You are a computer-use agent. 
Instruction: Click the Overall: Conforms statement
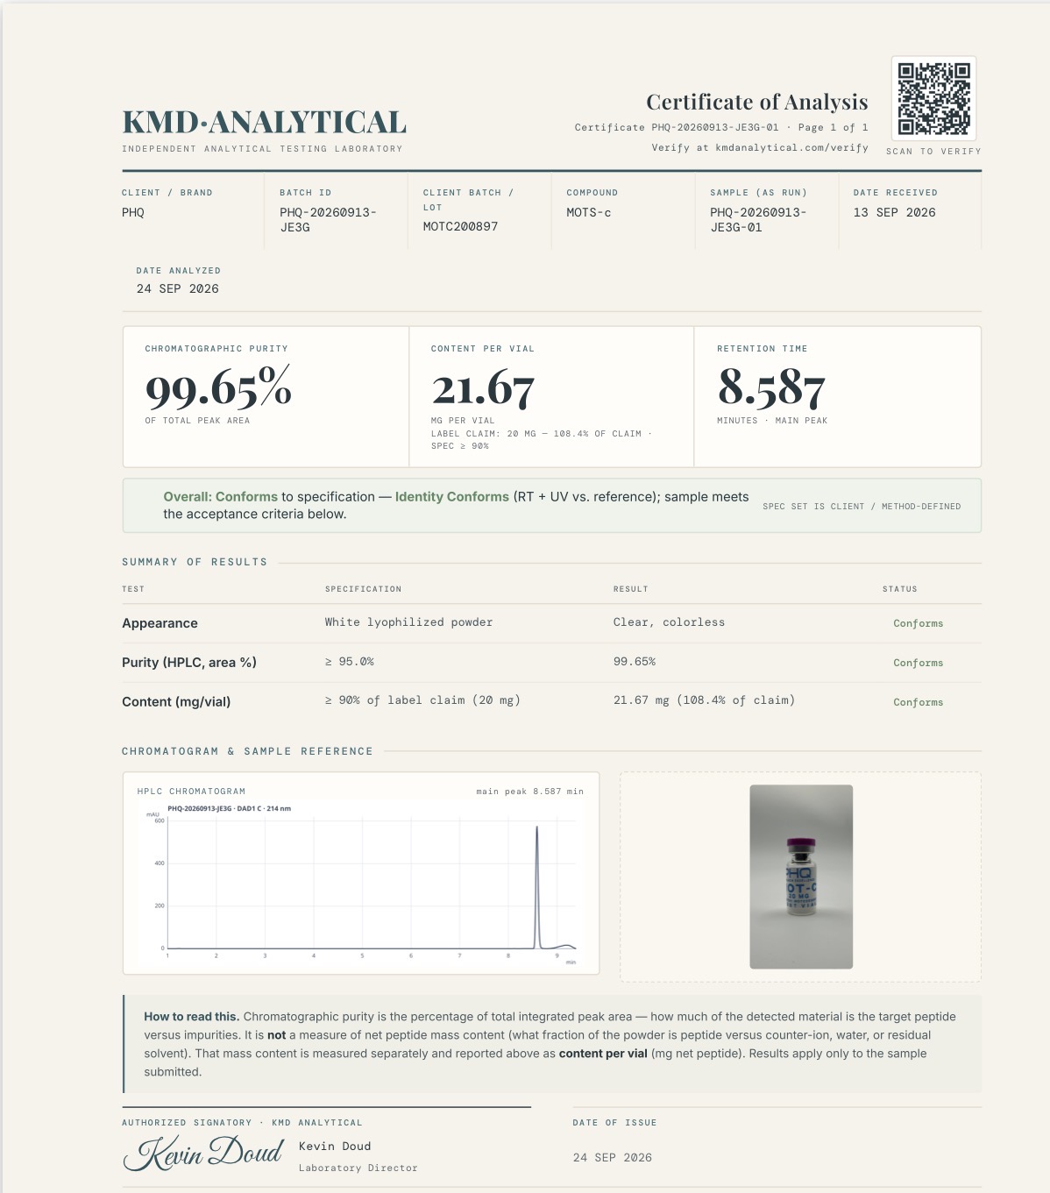coord(220,496)
